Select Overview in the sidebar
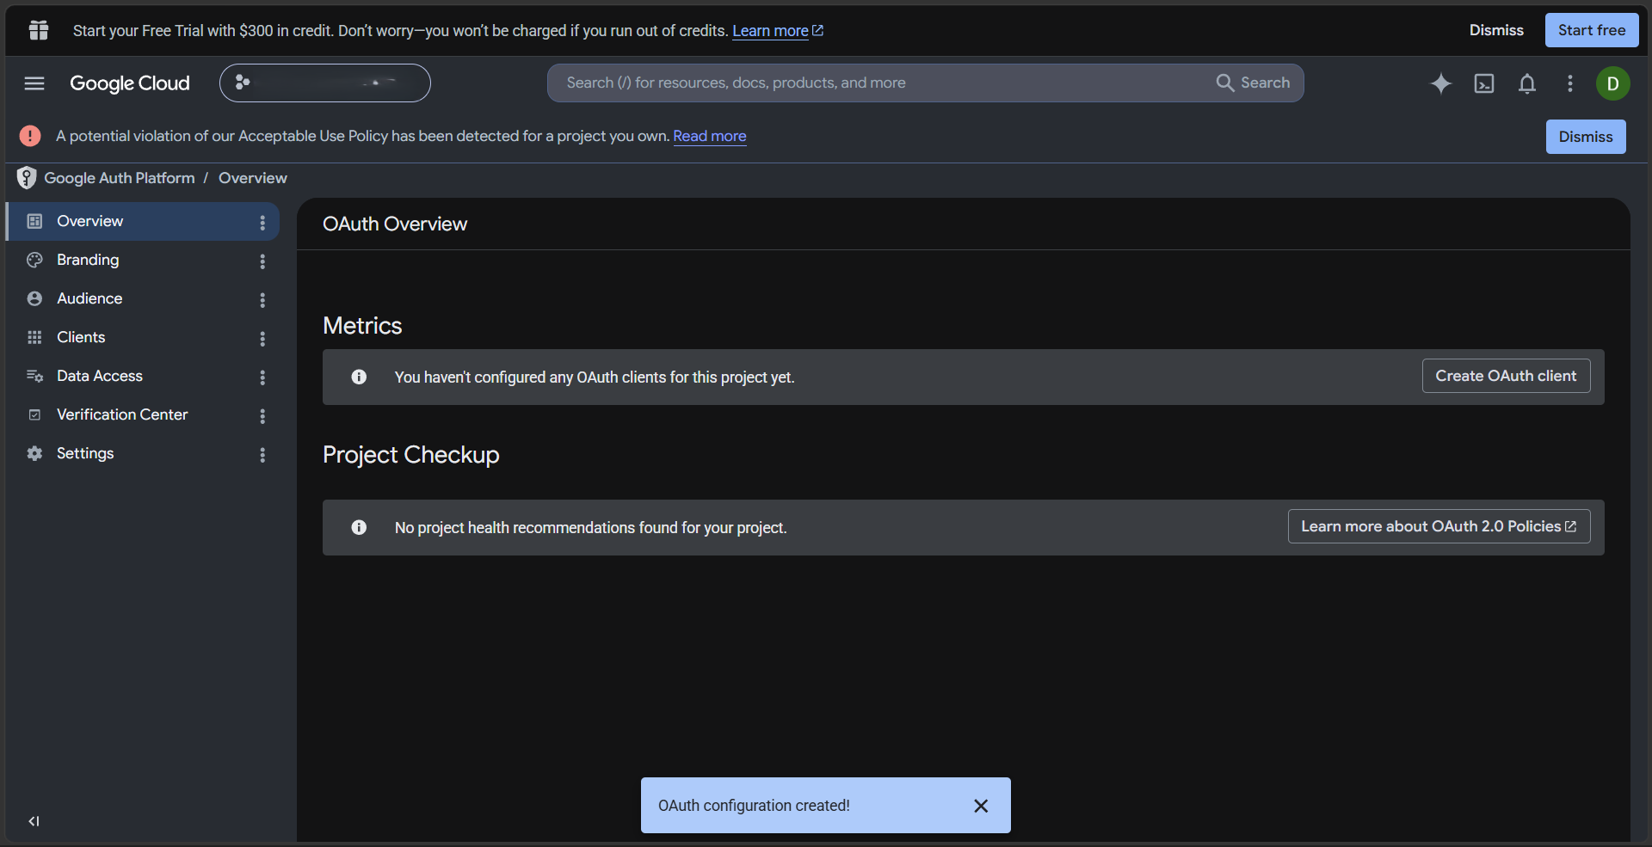The width and height of the screenshot is (1652, 847). pos(143,221)
